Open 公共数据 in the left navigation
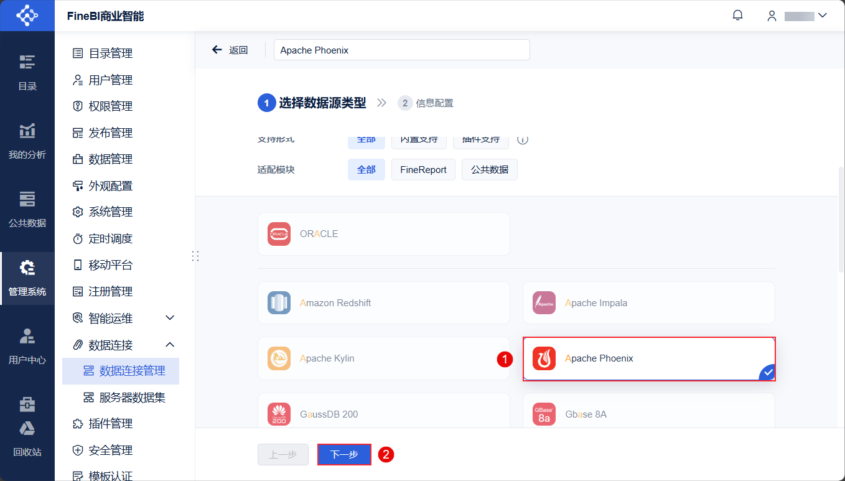 coord(27,210)
